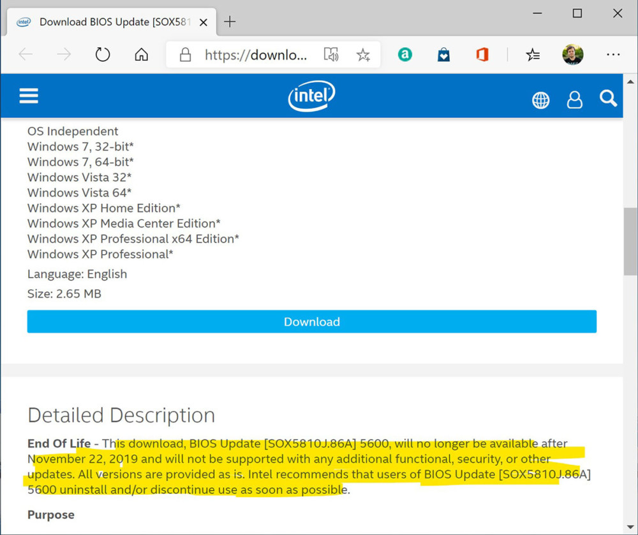Open the browser home page
This screenshot has height=535, width=638.
point(141,54)
